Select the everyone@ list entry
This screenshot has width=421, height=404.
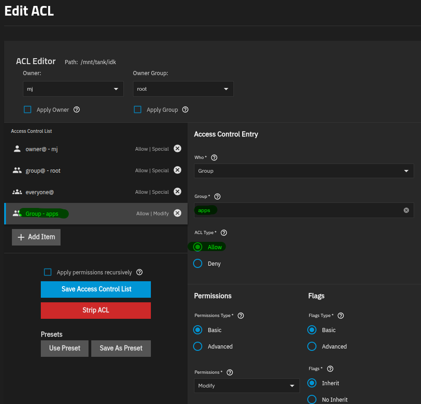point(96,192)
